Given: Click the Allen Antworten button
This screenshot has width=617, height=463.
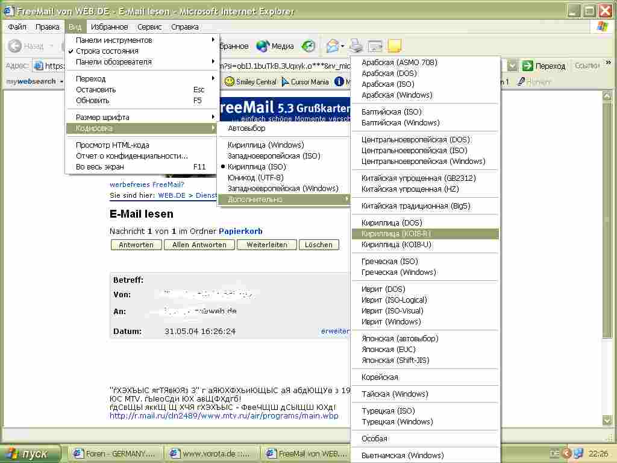Looking at the screenshot, I should pos(199,245).
